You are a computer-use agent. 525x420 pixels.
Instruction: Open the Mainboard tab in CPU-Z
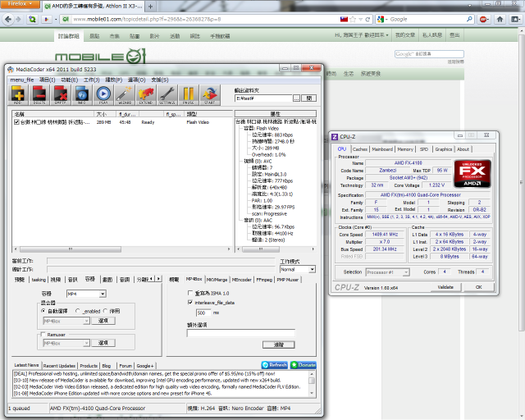click(x=382, y=149)
